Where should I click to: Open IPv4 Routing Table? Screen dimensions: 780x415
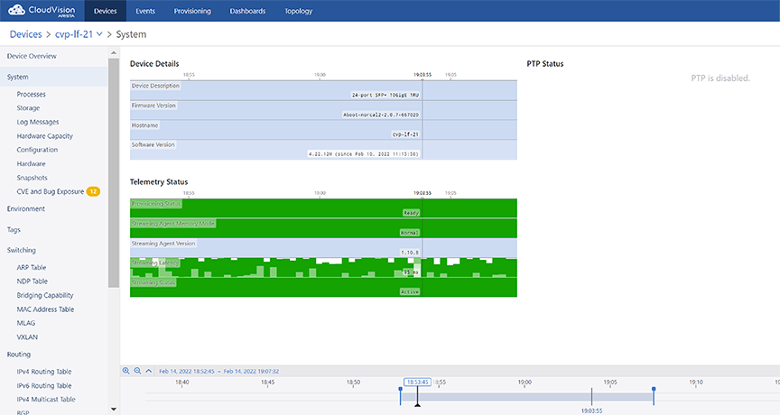tap(44, 372)
